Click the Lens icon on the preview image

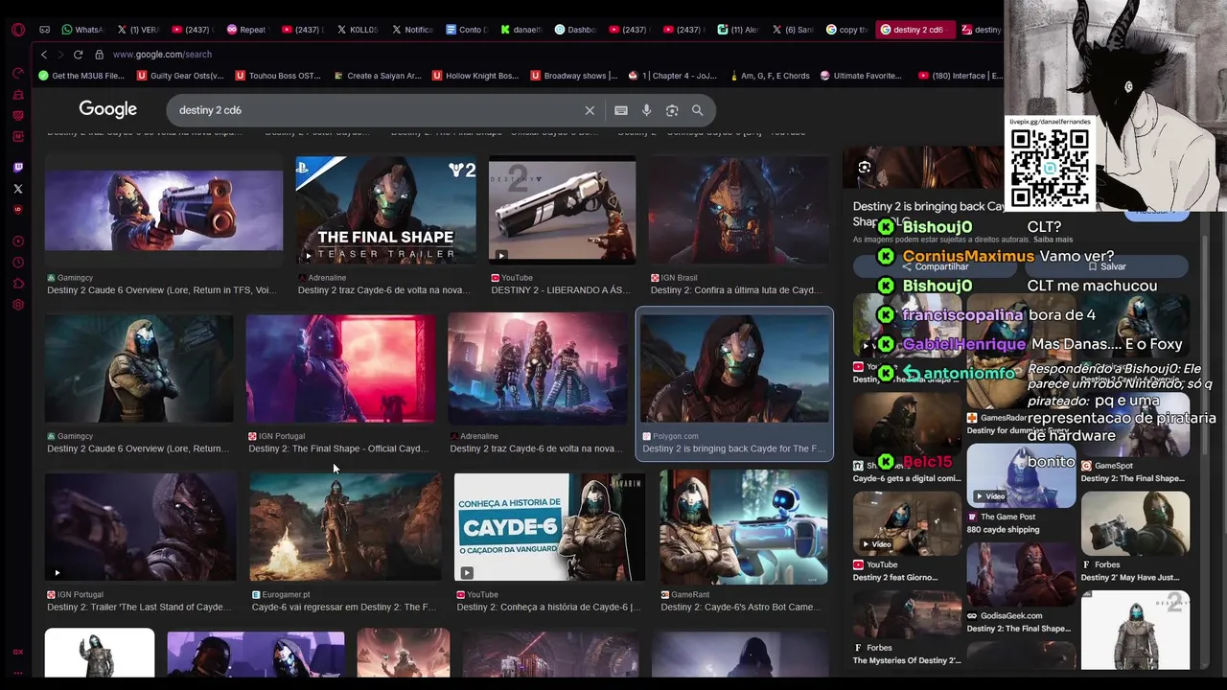(865, 168)
